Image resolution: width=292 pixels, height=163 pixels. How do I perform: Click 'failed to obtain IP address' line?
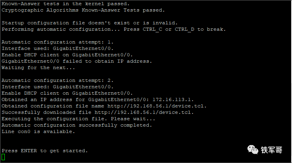point(77,61)
